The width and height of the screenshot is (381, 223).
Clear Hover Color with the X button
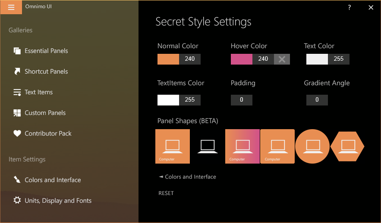282,59
